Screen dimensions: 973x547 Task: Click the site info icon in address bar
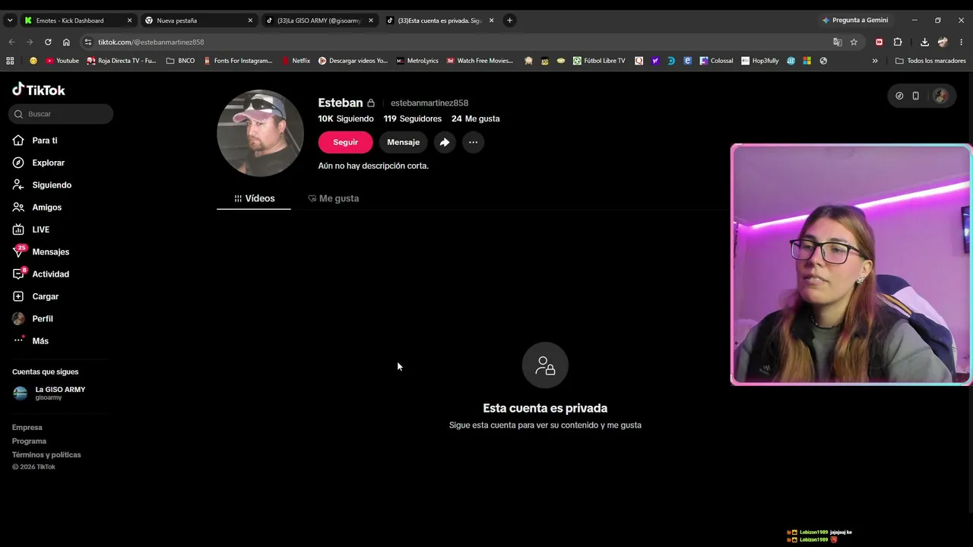pyautogui.click(x=88, y=42)
